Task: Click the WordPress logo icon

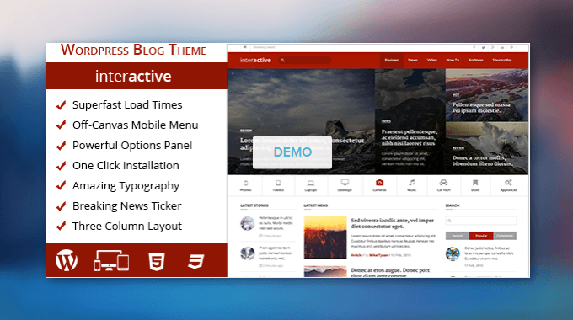Action: click(67, 260)
